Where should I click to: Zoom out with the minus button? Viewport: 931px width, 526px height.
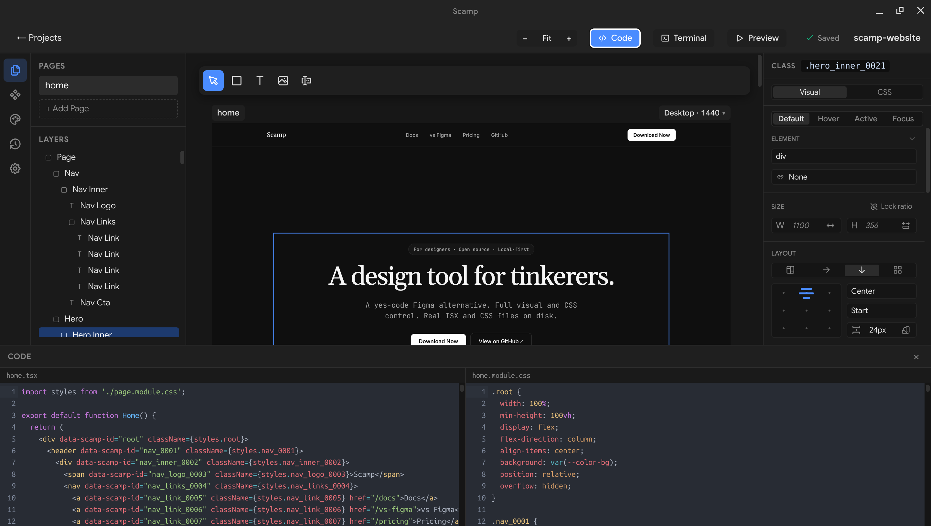point(525,38)
